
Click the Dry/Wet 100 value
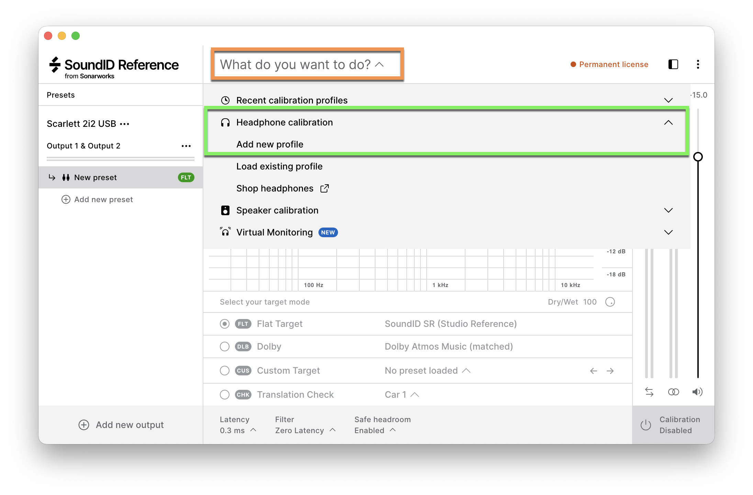click(x=590, y=302)
